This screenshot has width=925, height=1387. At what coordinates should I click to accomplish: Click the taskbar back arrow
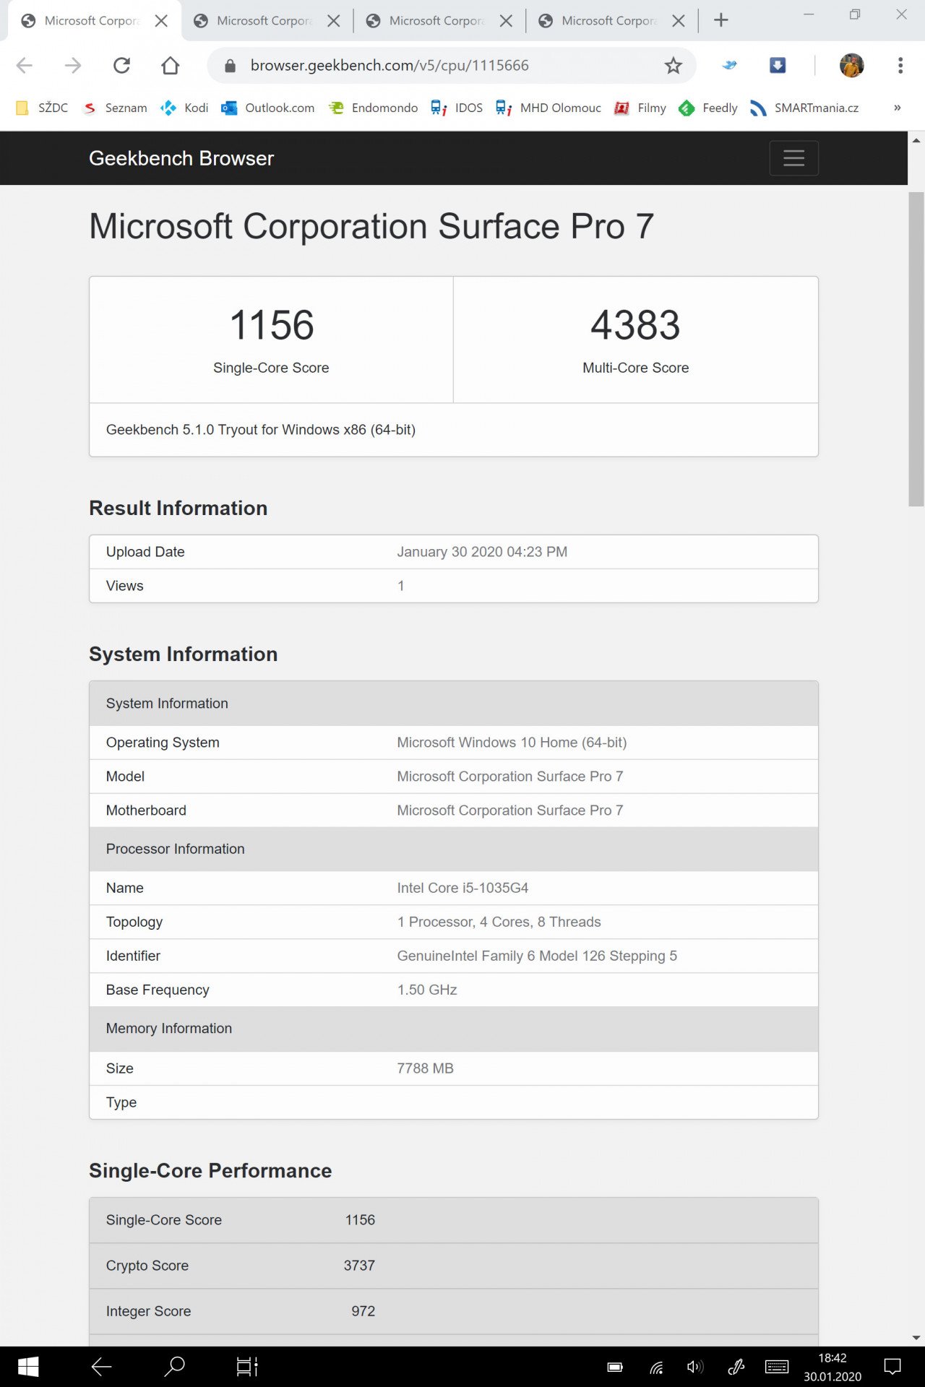(101, 1366)
